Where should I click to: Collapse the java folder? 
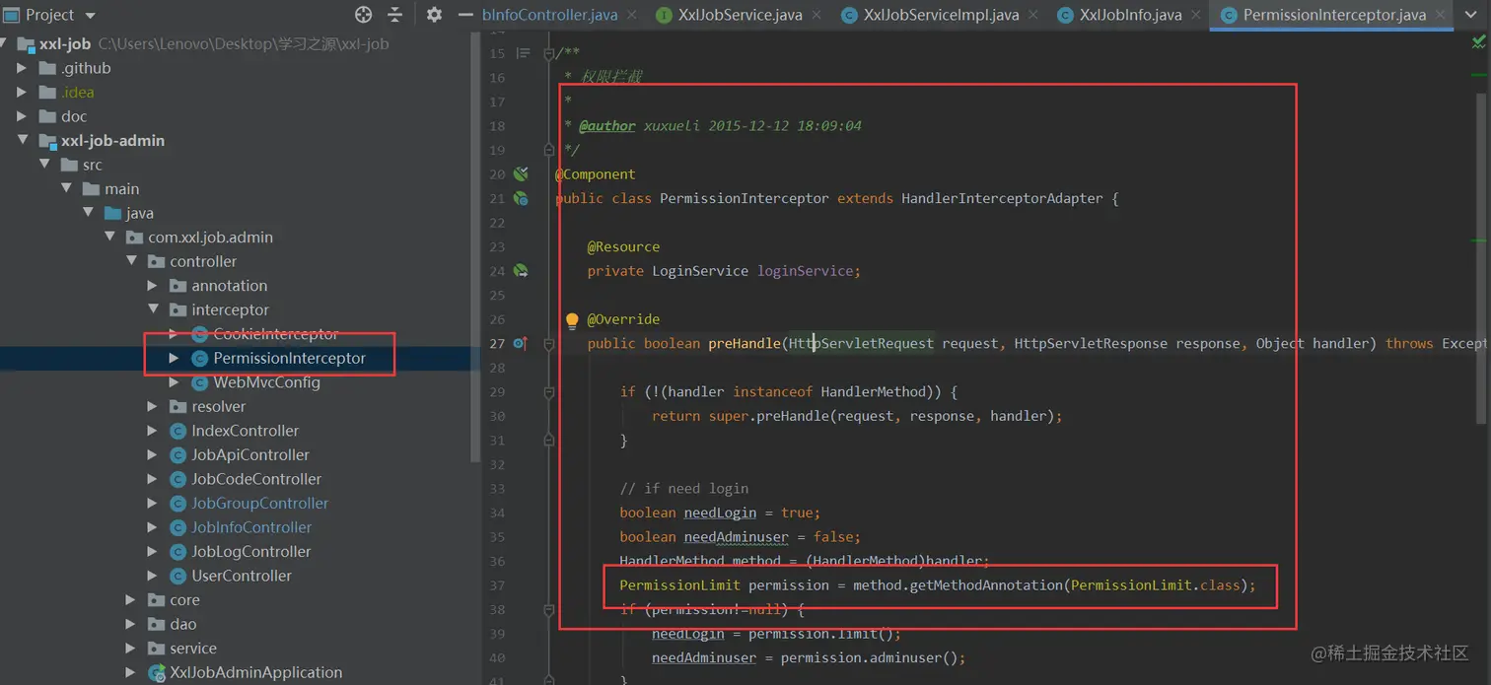(88, 213)
